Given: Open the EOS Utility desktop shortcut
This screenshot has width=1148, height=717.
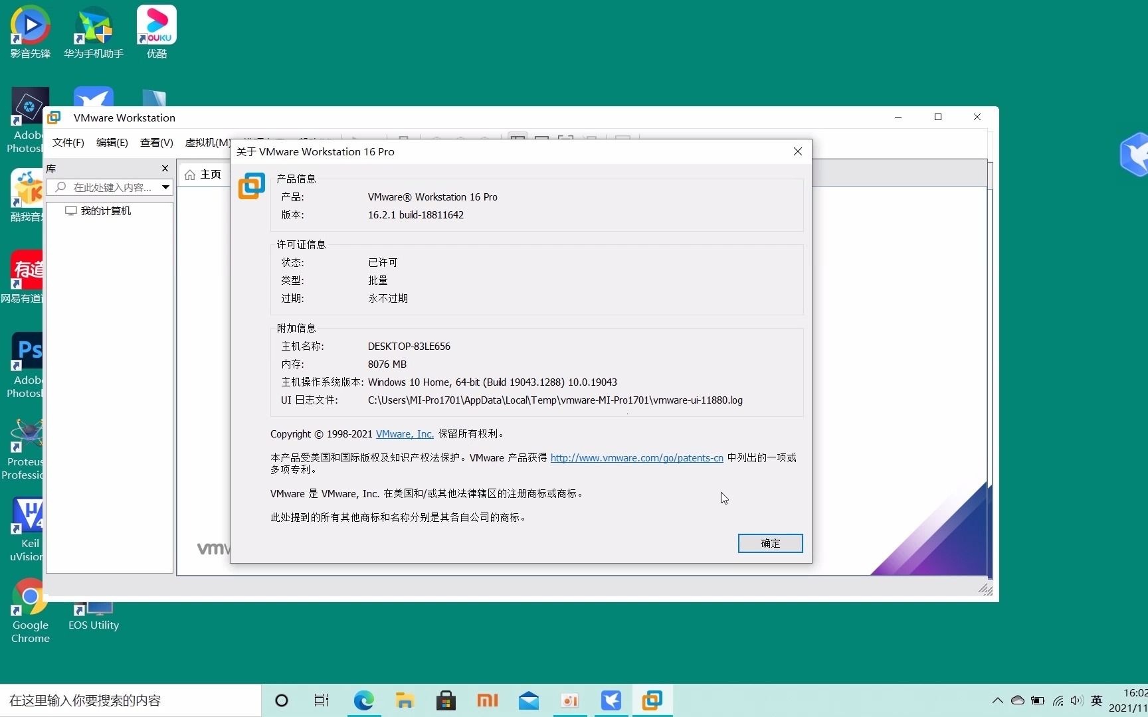Looking at the screenshot, I should click(x=94, y=615).
